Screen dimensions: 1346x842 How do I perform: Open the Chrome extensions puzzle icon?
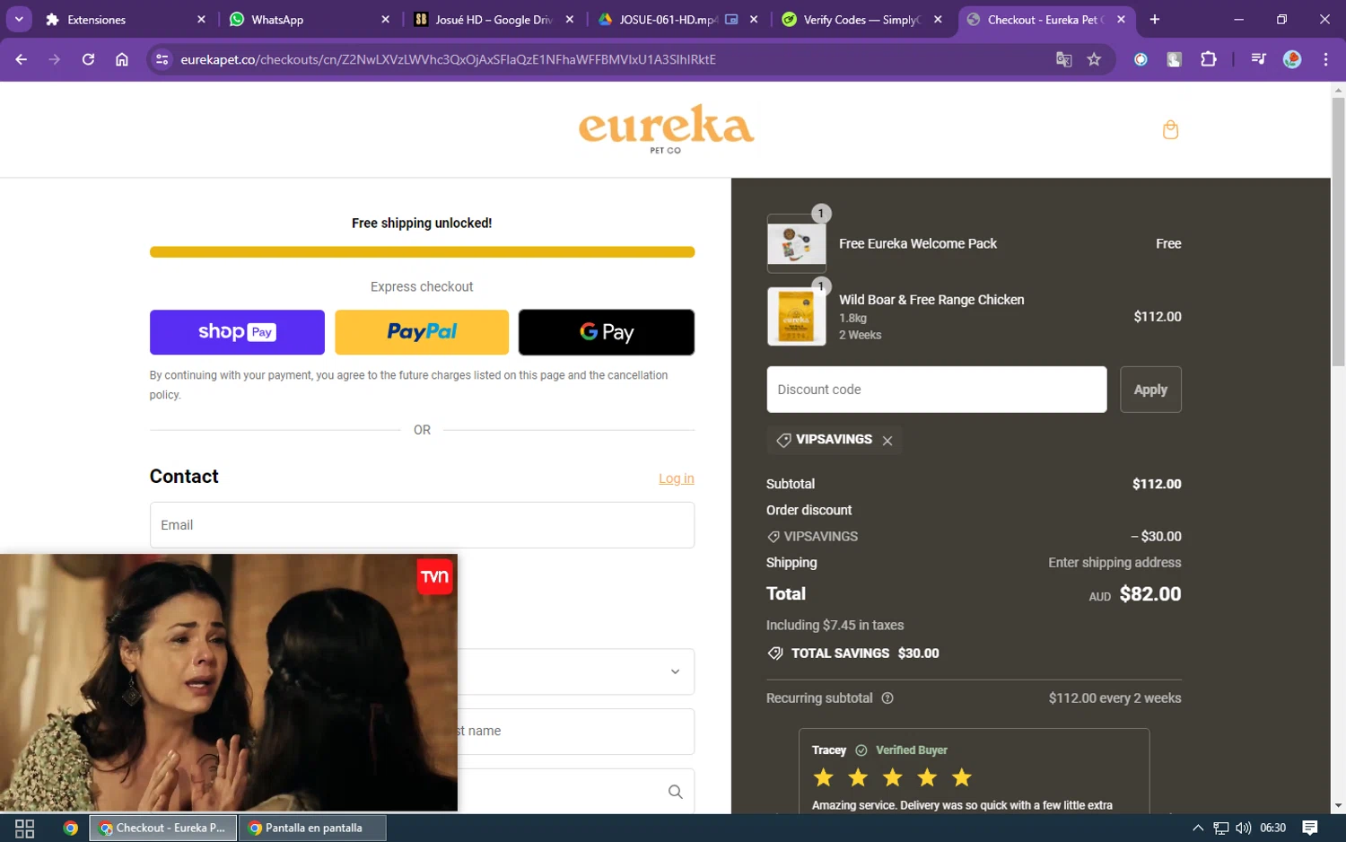click(1209, 59)
